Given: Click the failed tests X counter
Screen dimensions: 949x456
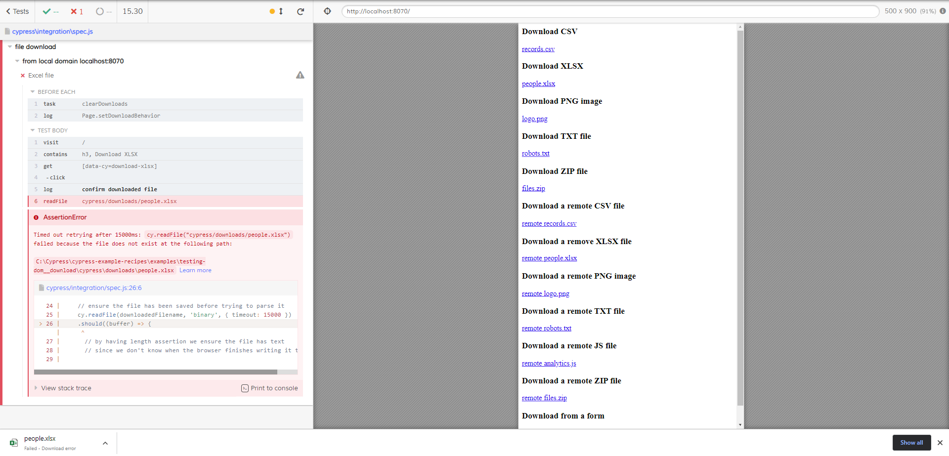Looking at the screenshot, I should [x=77, y=11].
